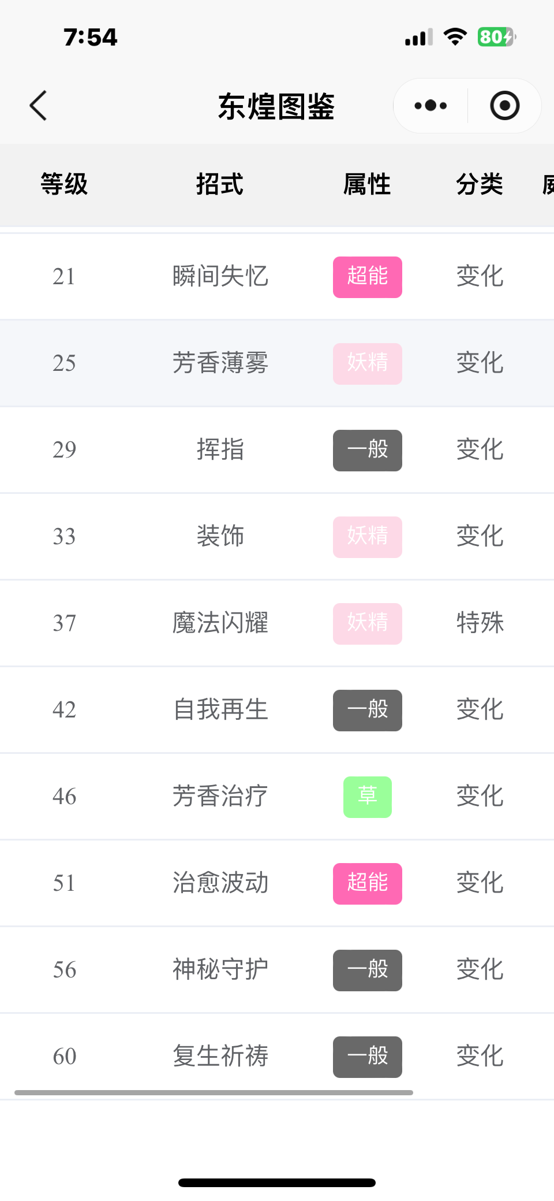Tap the 分类 column header
This screenshot has height=1201, width=554.
click(x=480, y=185)
